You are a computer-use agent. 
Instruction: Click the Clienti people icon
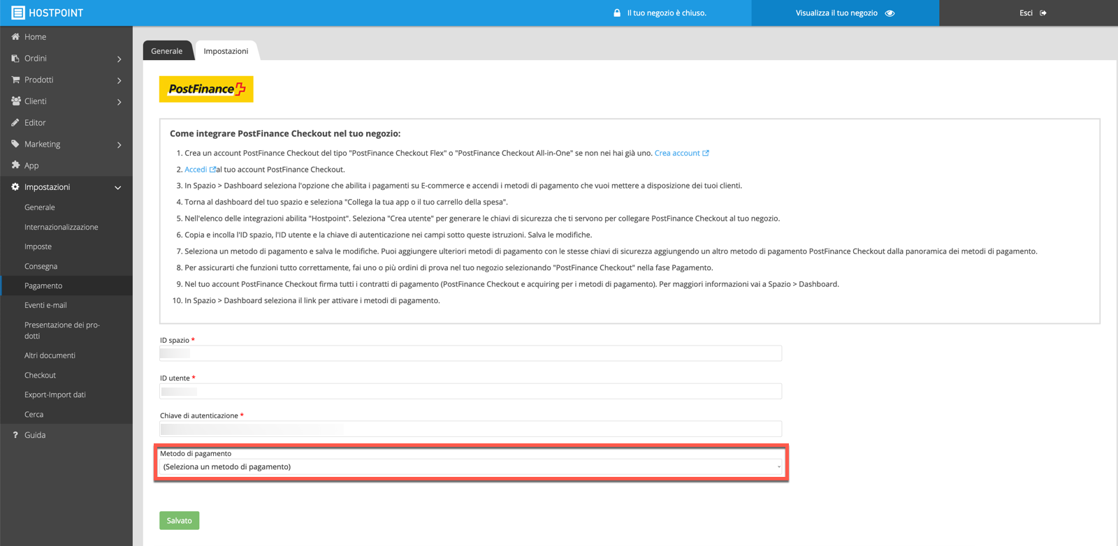[15, 101]
